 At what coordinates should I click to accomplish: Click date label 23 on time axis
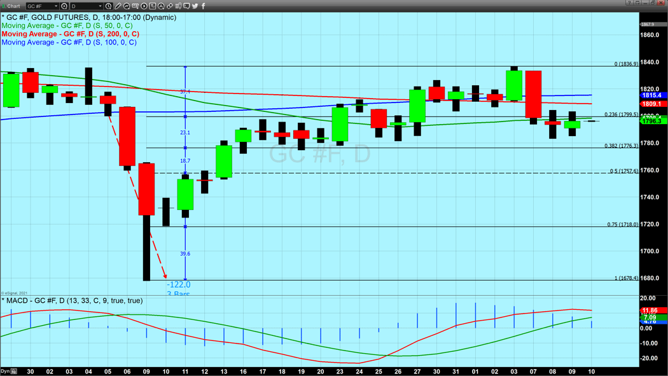[340, 372]
